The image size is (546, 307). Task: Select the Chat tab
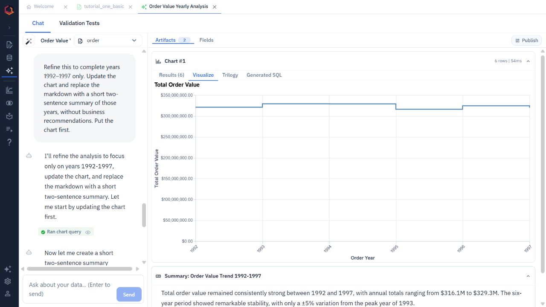tap(38, 23)
